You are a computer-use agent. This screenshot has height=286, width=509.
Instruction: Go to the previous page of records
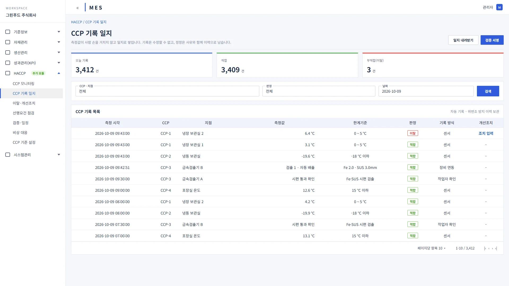click(x=489, y=248)
